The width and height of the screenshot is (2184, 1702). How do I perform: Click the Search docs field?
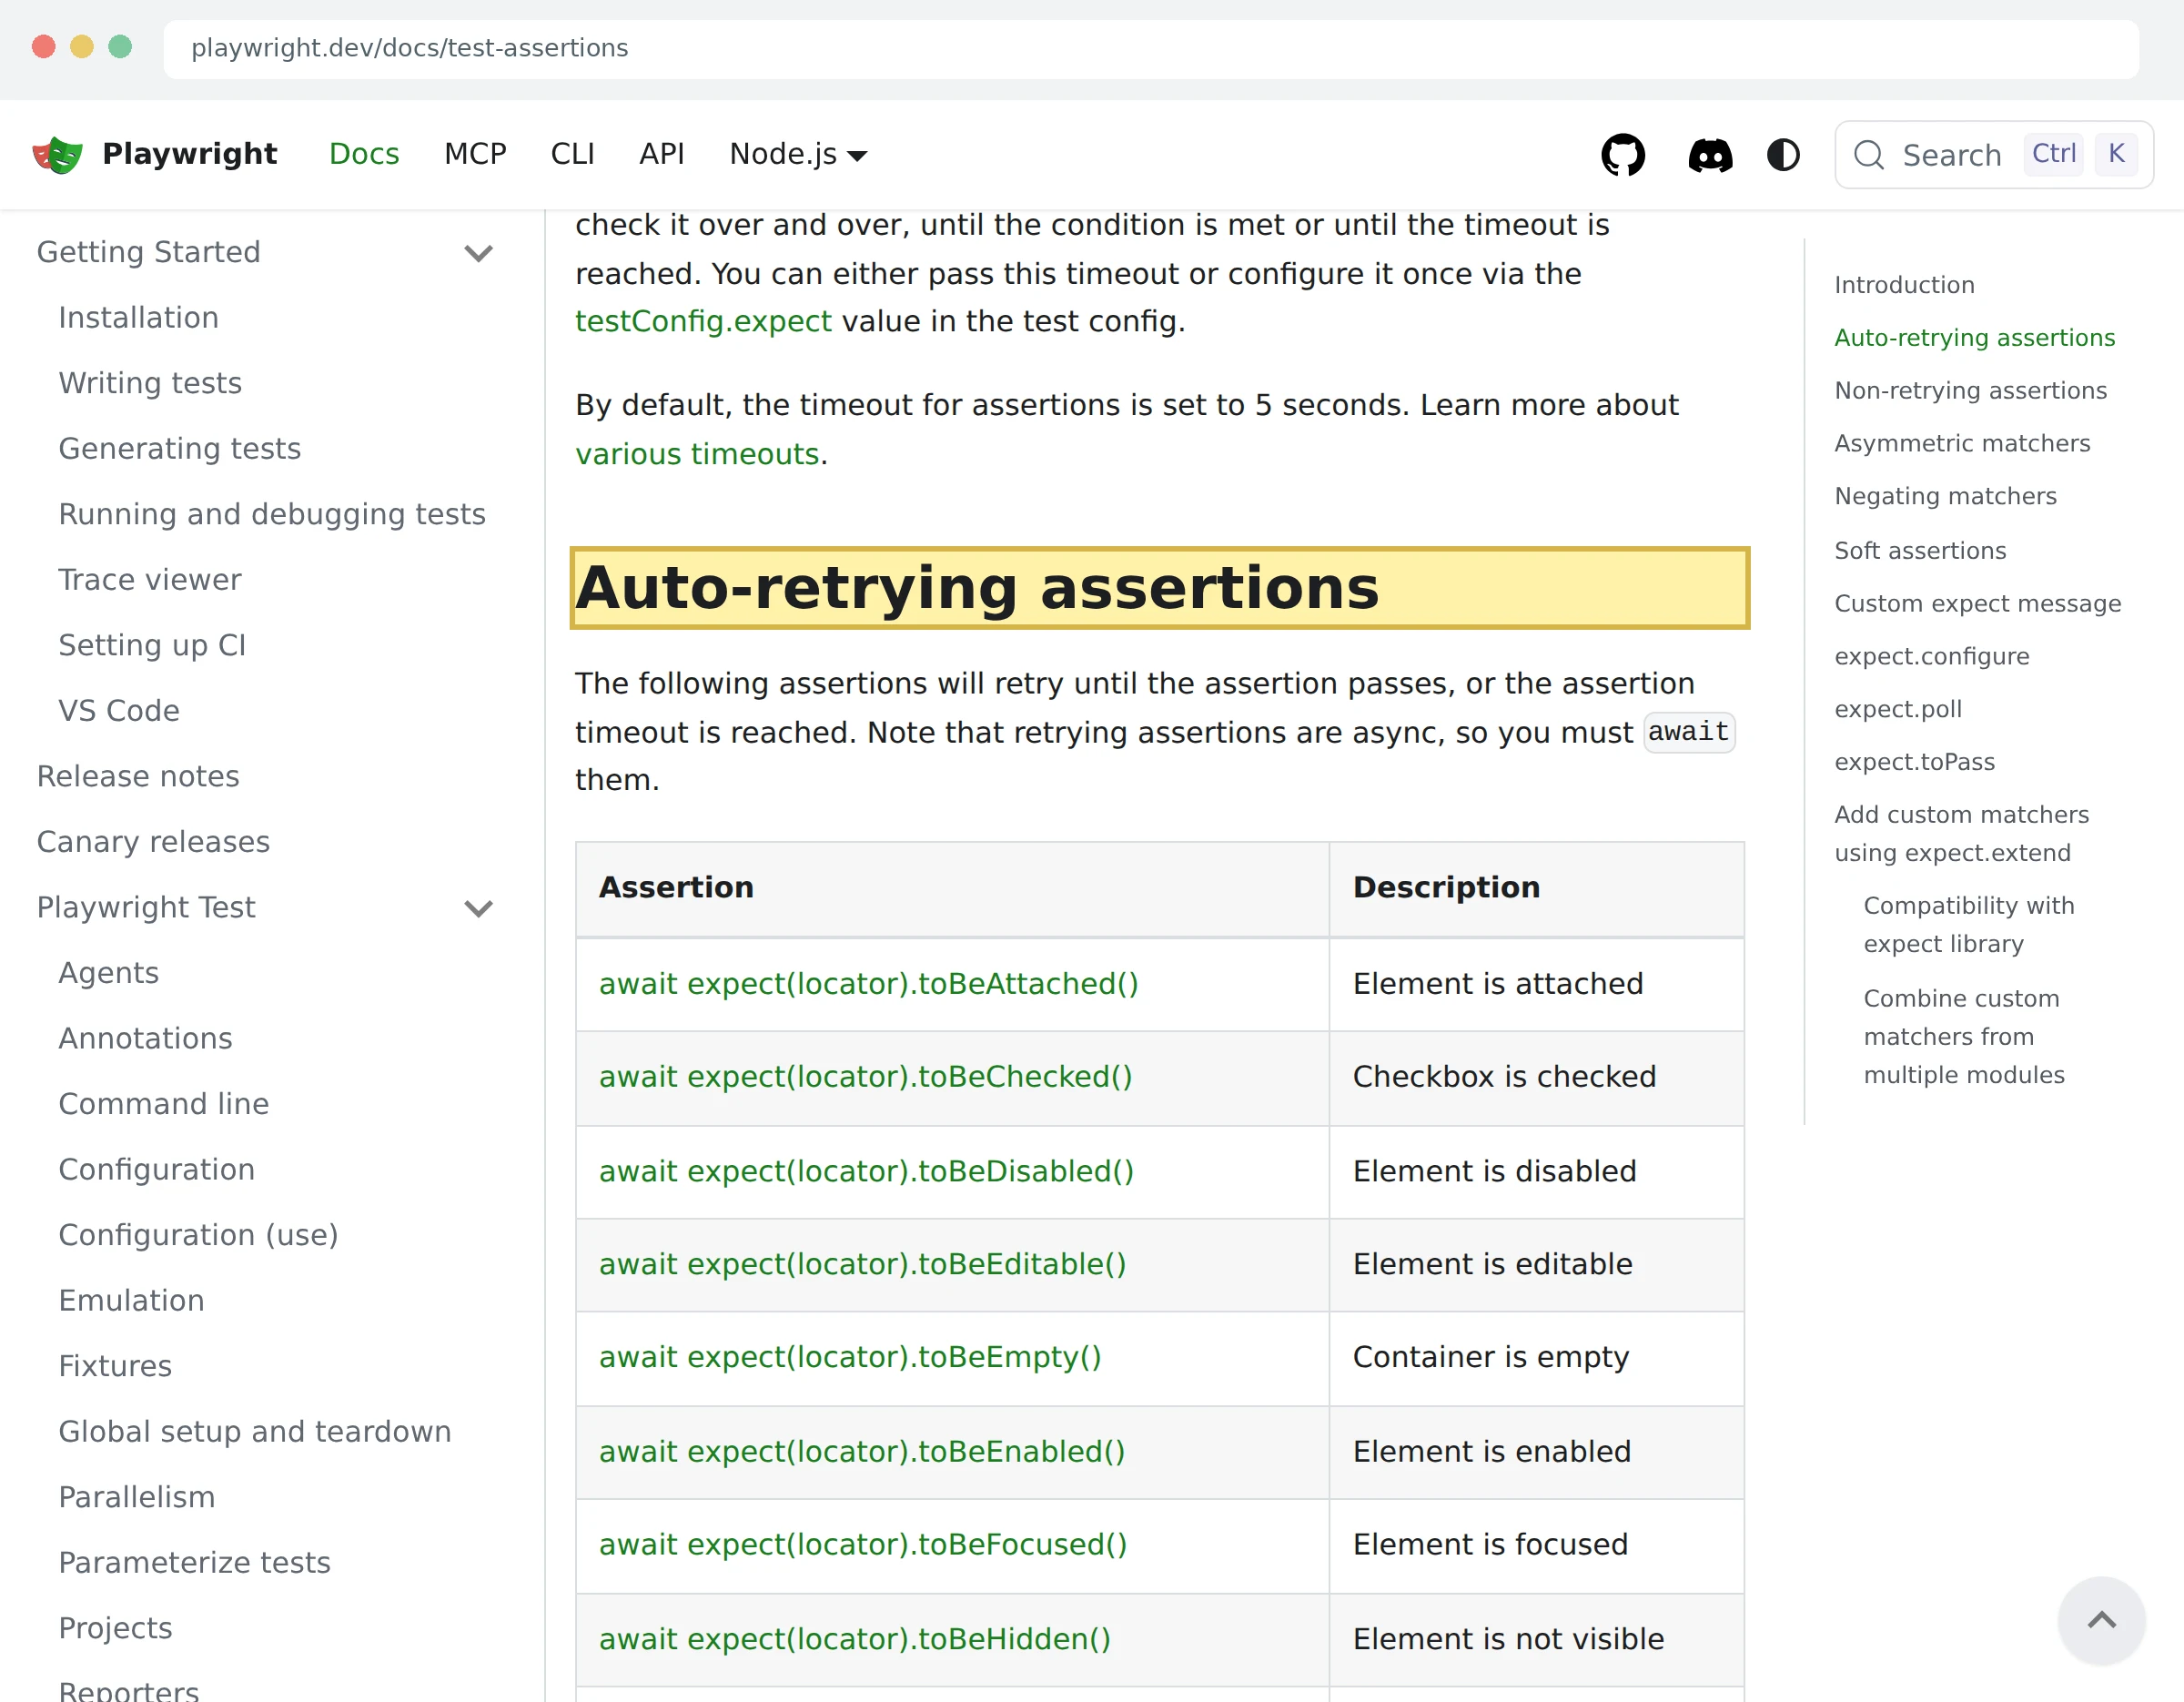(x=1993, y=155)
